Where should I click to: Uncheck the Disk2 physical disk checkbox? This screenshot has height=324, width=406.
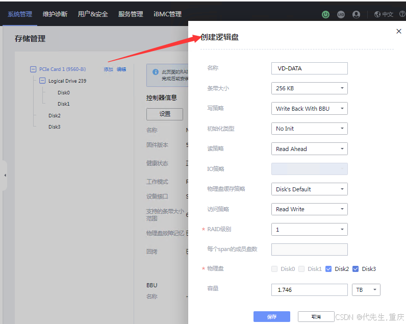point(328,269)
